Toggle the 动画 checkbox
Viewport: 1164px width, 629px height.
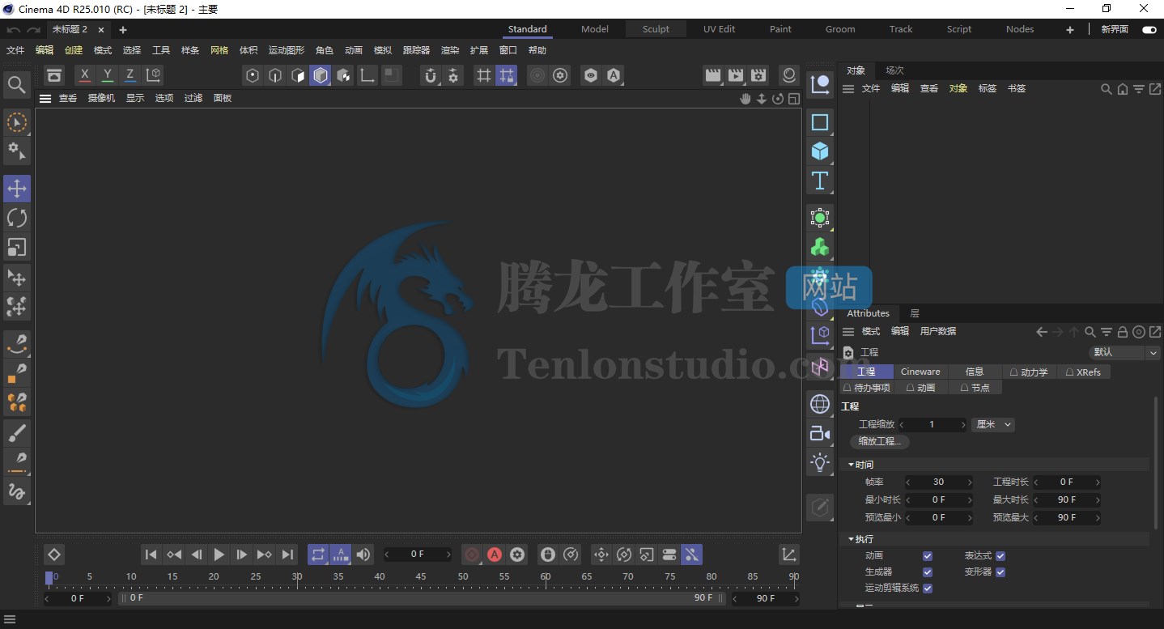tap(928, 556)
